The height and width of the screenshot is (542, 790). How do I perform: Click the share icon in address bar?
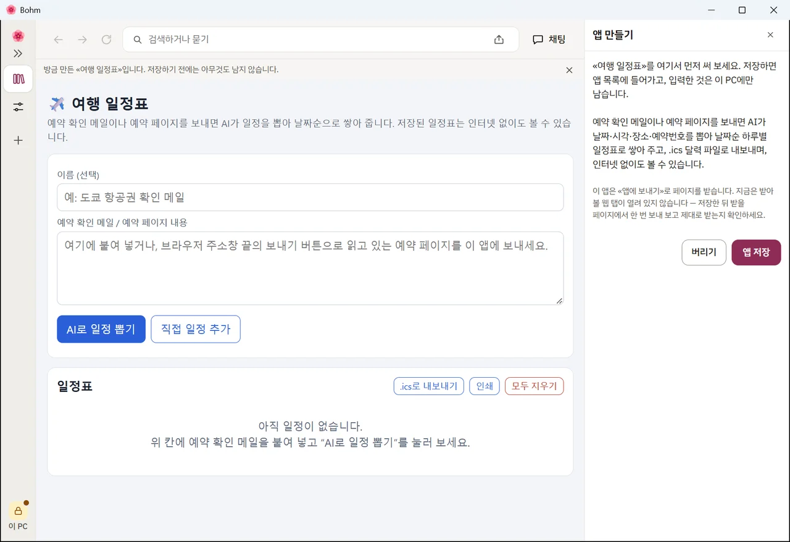(499, 40)
